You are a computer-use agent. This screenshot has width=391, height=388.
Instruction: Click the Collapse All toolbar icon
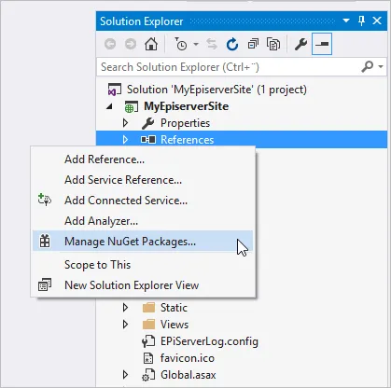253,44
